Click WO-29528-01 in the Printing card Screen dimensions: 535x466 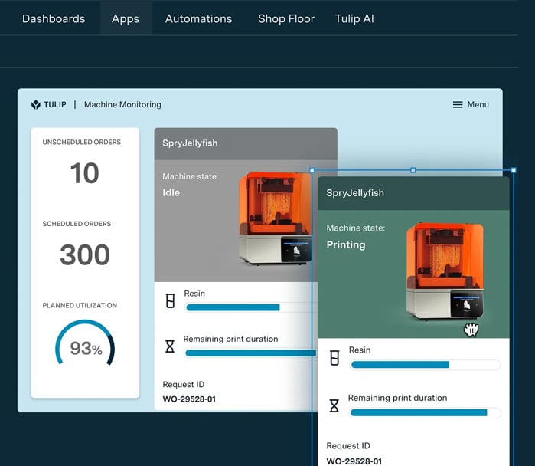point(354,461)
